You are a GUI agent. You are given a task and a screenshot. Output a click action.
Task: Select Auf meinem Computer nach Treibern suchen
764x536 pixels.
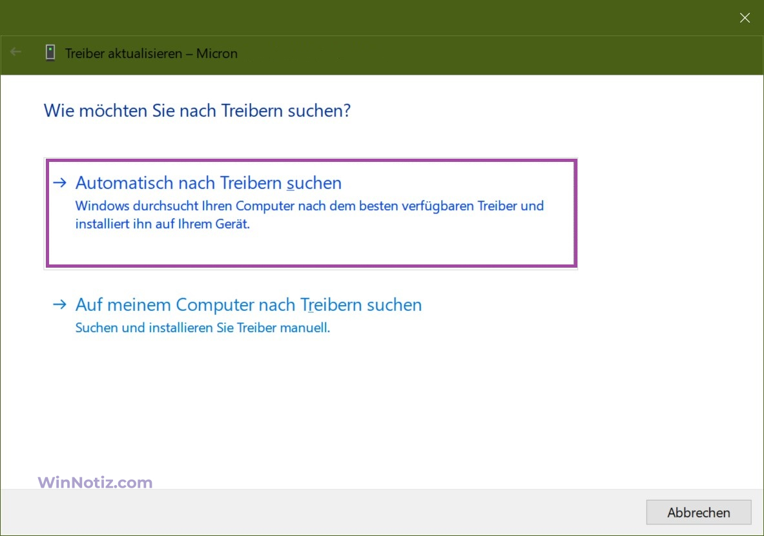(249, 304)
